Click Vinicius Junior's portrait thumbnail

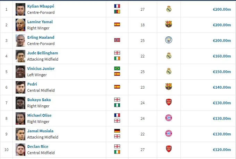click(20, 71)
